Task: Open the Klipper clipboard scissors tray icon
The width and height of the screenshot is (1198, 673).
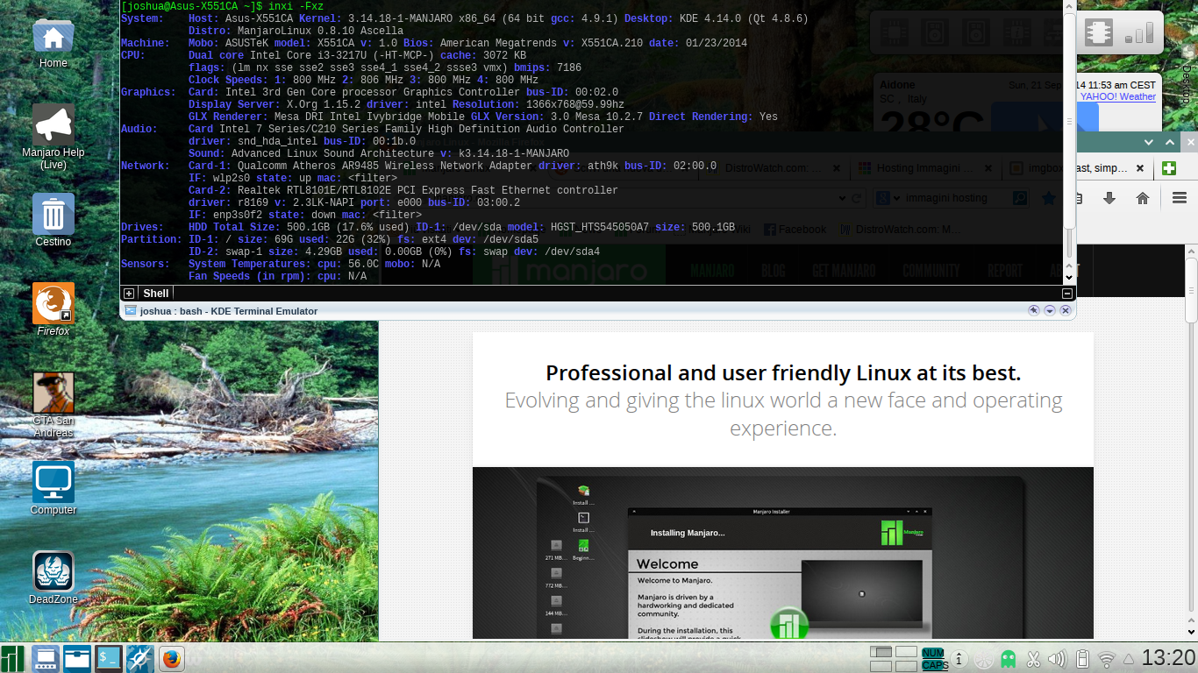Action: pyautogui.click(x=1033, y=659)
